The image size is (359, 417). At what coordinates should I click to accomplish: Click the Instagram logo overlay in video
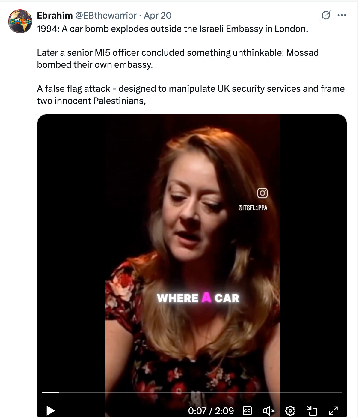262,193
